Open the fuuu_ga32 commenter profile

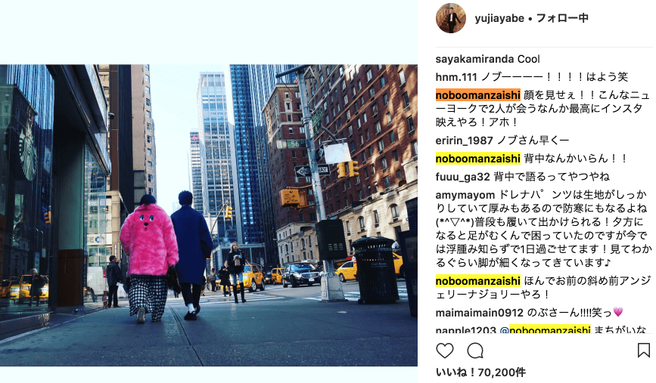point(462,177)
